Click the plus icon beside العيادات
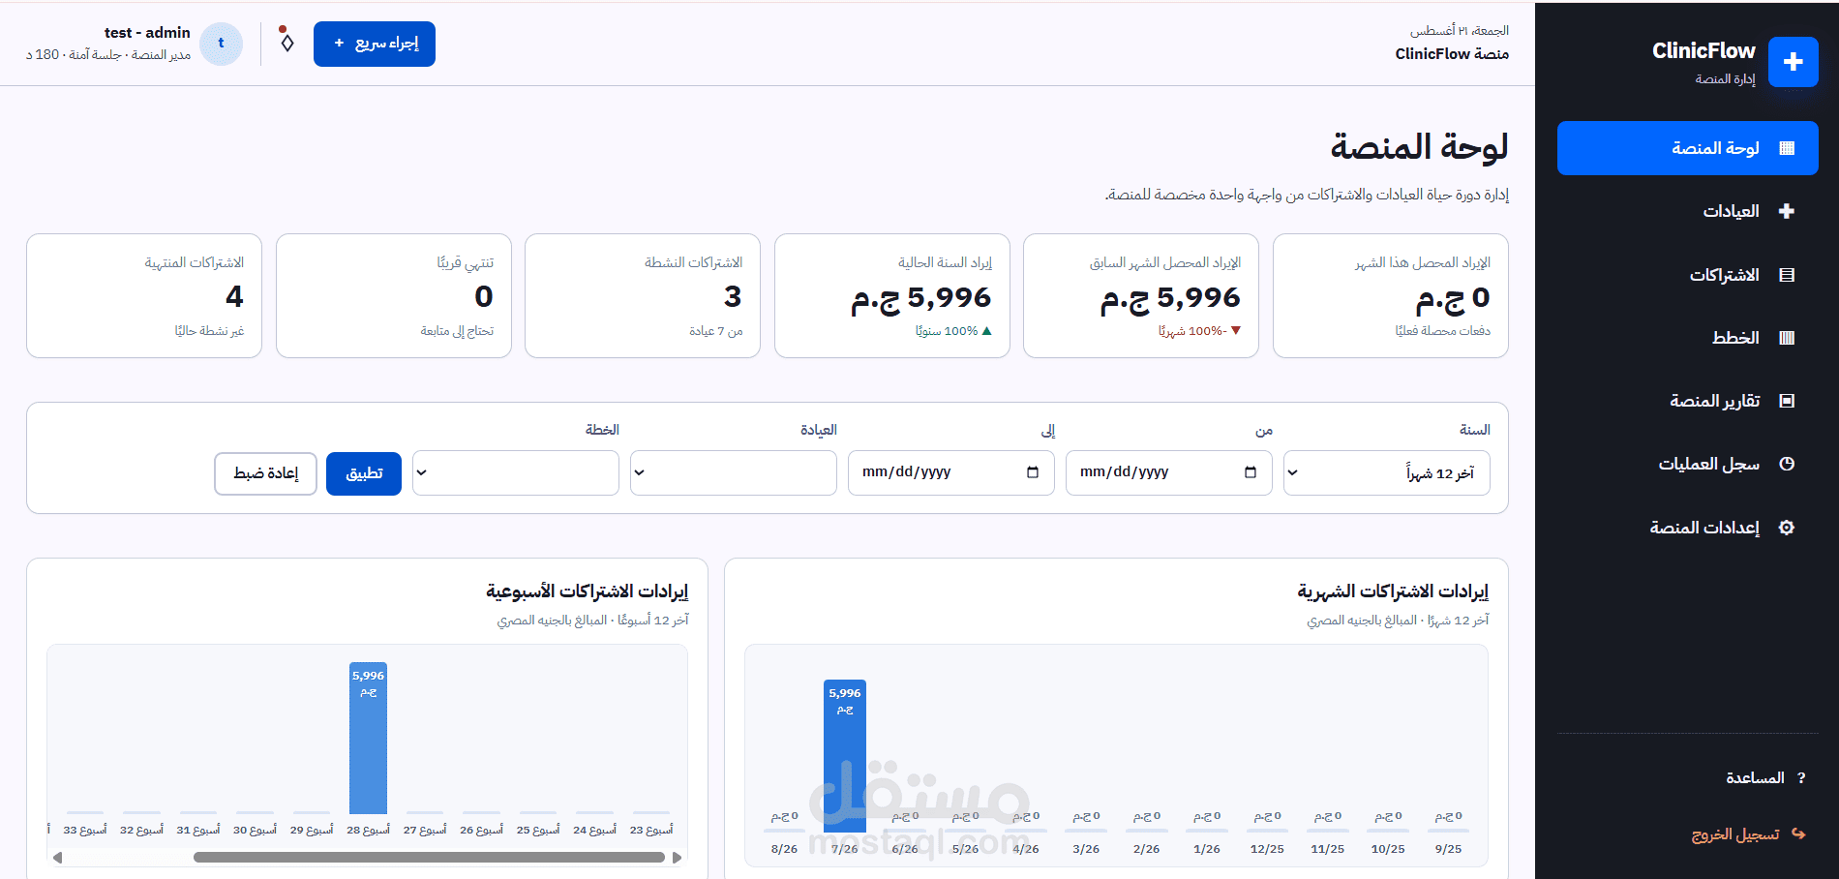Viewport: 1839px width, 879px height. pyautogui.click(x=1787, y=211)
